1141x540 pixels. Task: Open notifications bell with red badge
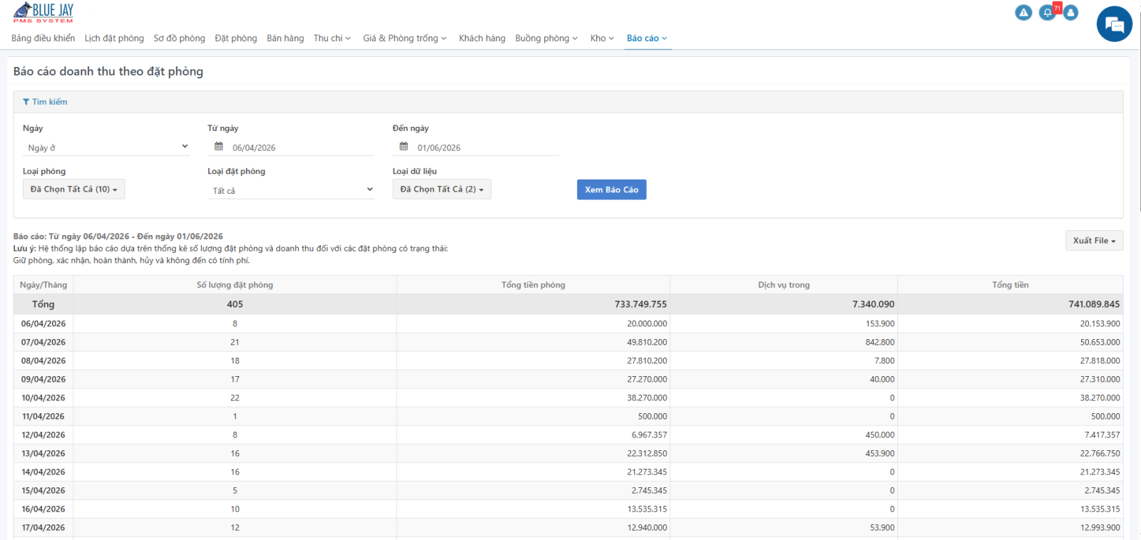pos(1048,12)
